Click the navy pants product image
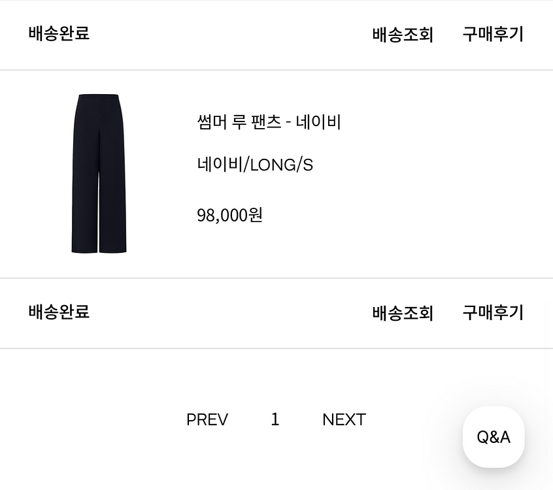Image resolution: width=553 pixels, height=490 pixels. (x=99, y=174)
